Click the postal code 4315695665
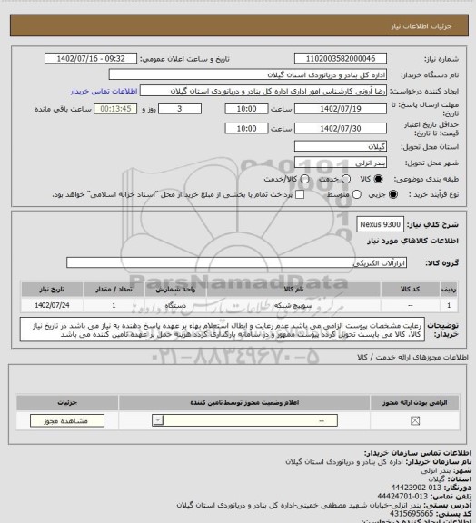 [x=412, y=514]
